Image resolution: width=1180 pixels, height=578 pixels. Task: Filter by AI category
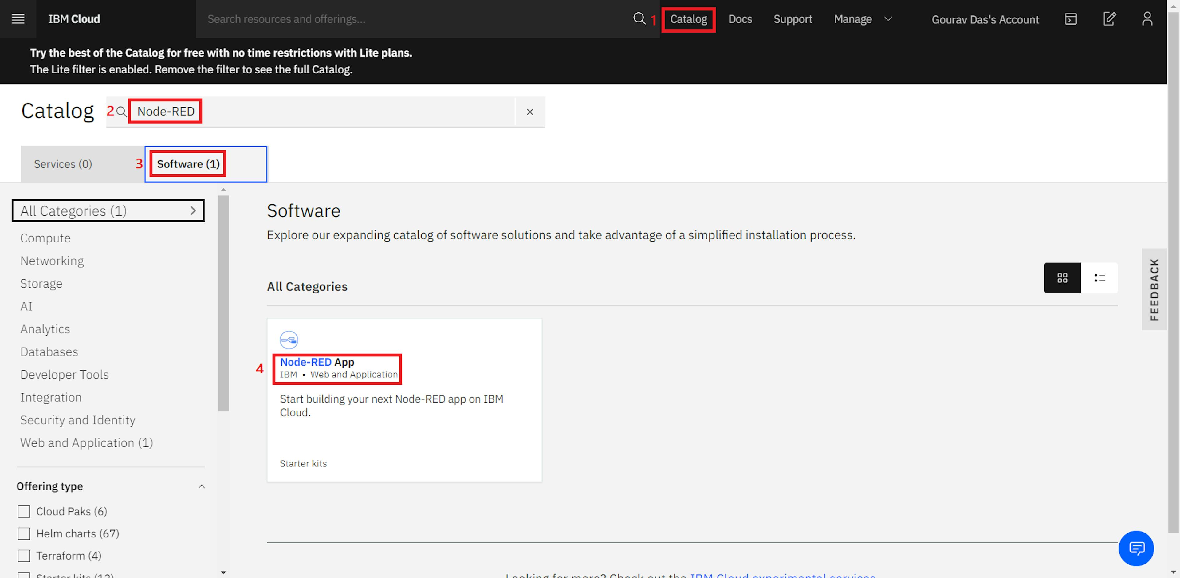(26, 306)
